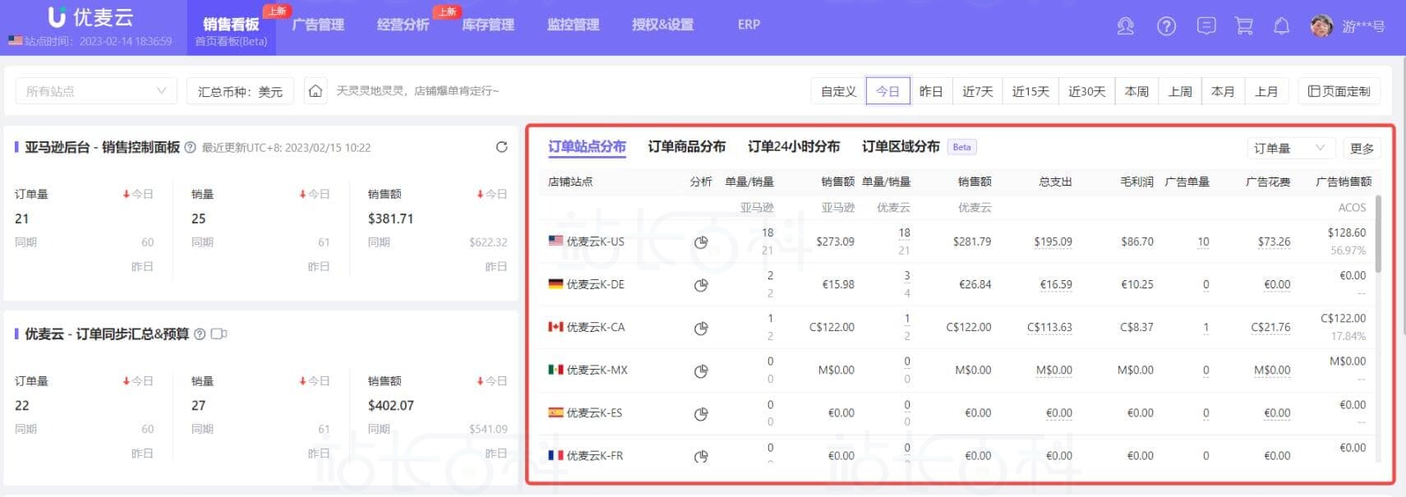Open the 授权&设置 menu

pyautogui.click(x=662, y=25)
